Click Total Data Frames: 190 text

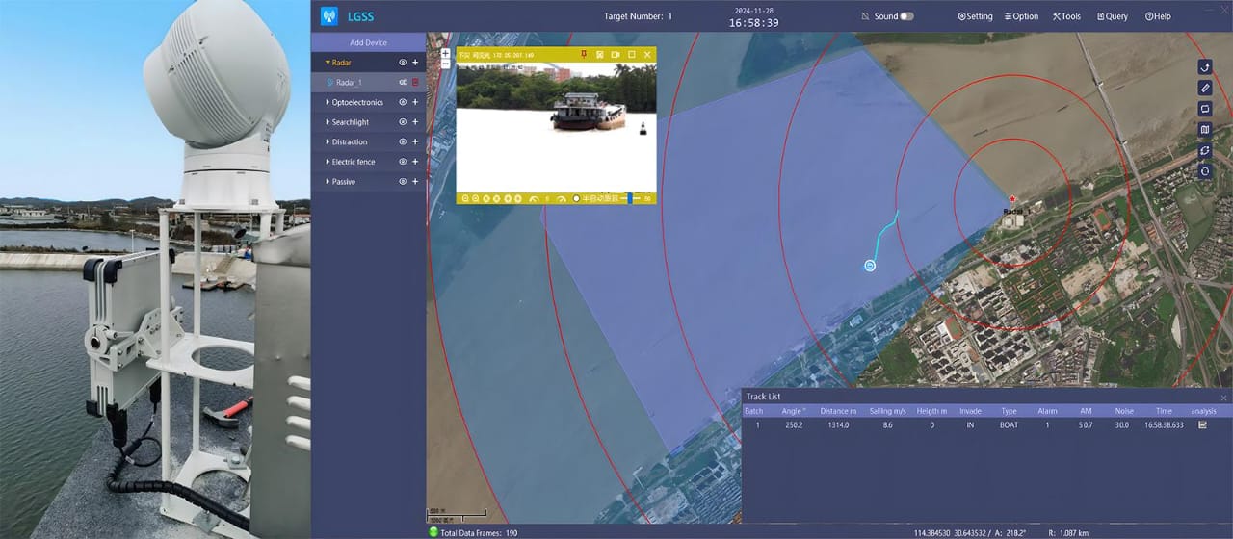[479, 532]
